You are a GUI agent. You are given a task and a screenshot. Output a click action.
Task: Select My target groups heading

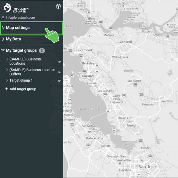point(21,50)
